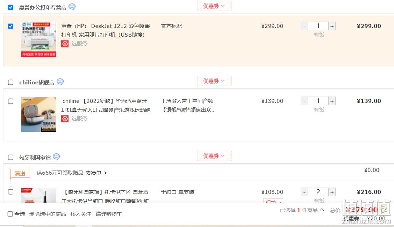Image resolution: width=394 pixels, height=227 pixels.
Task: Click the 满送 promotion tag
Action: [x=20, y=173]
